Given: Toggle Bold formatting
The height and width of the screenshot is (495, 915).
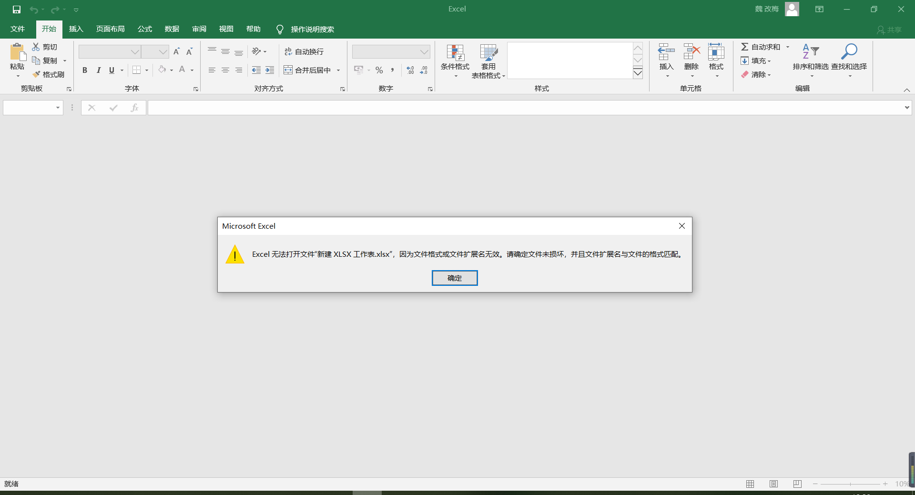Looking at the screenshot, I should (85, 70).
